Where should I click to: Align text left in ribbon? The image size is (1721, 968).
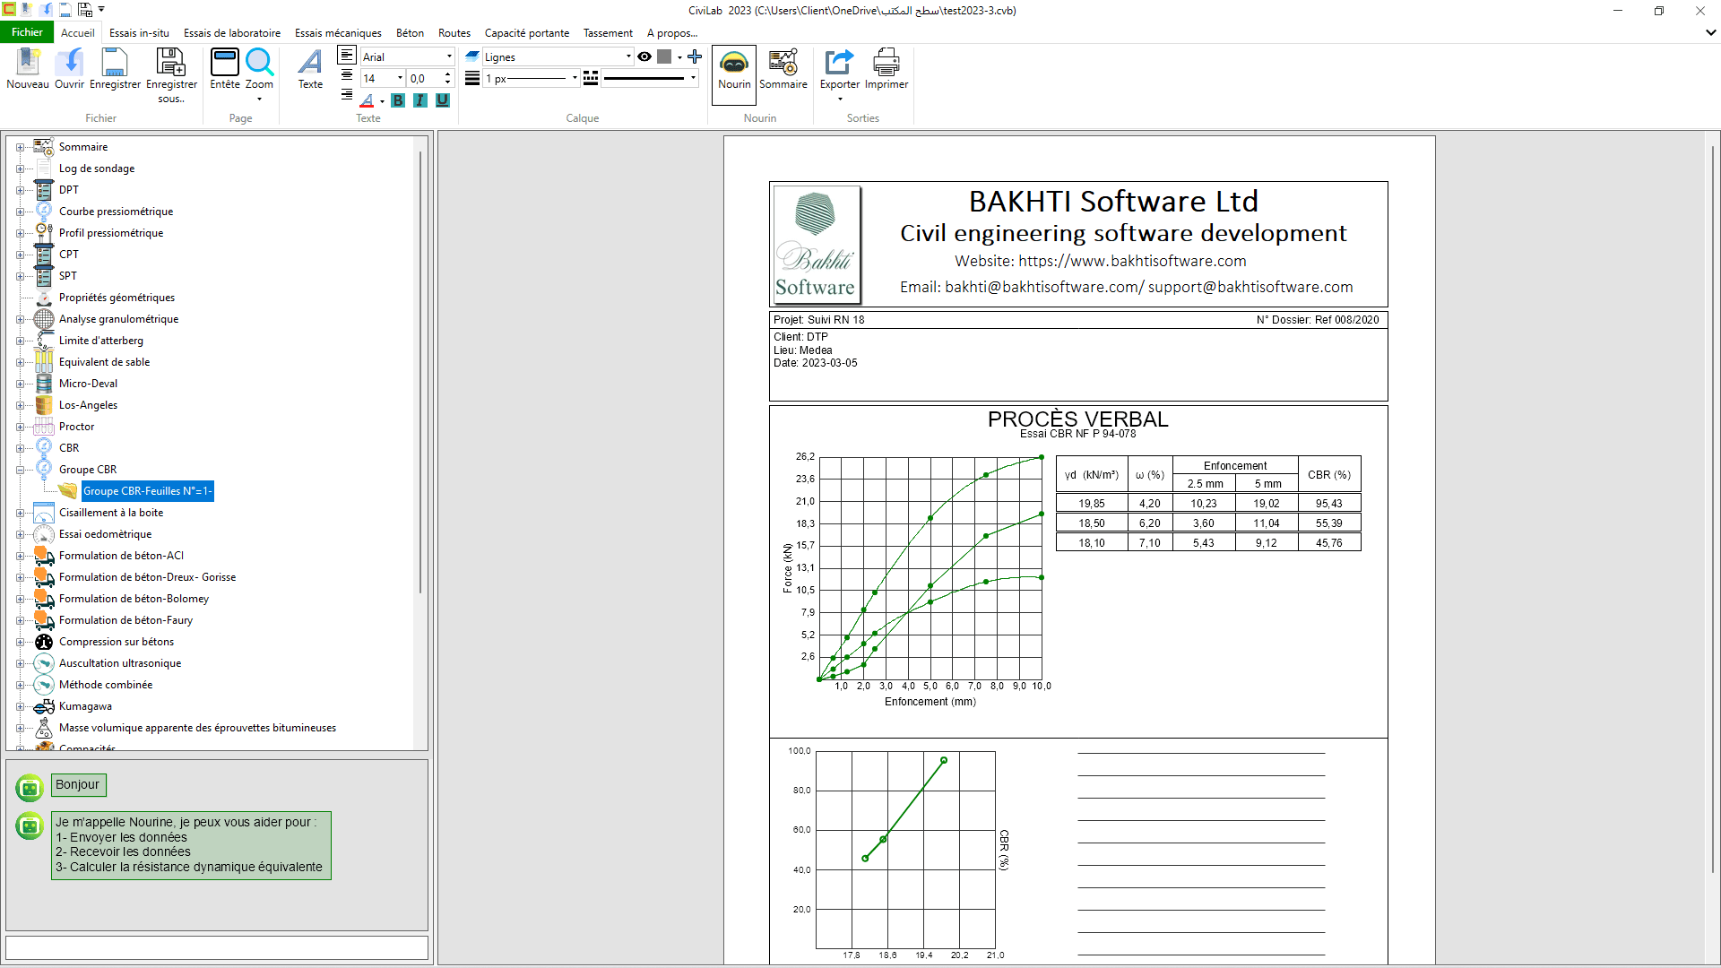pos(347,56)
